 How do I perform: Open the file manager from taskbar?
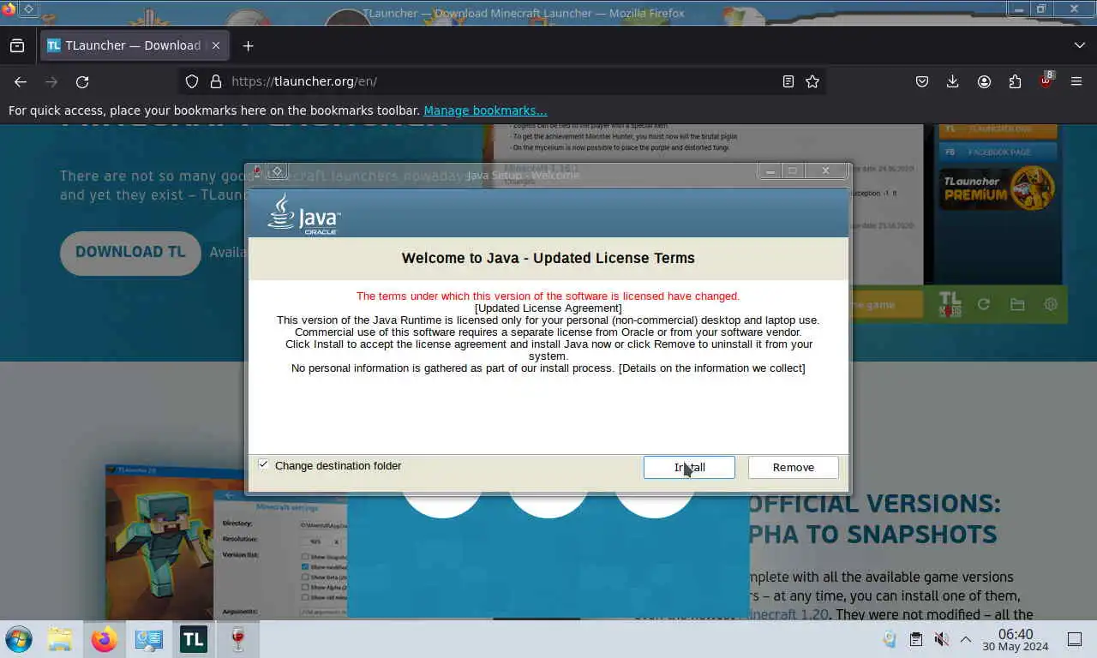point(60,639)
